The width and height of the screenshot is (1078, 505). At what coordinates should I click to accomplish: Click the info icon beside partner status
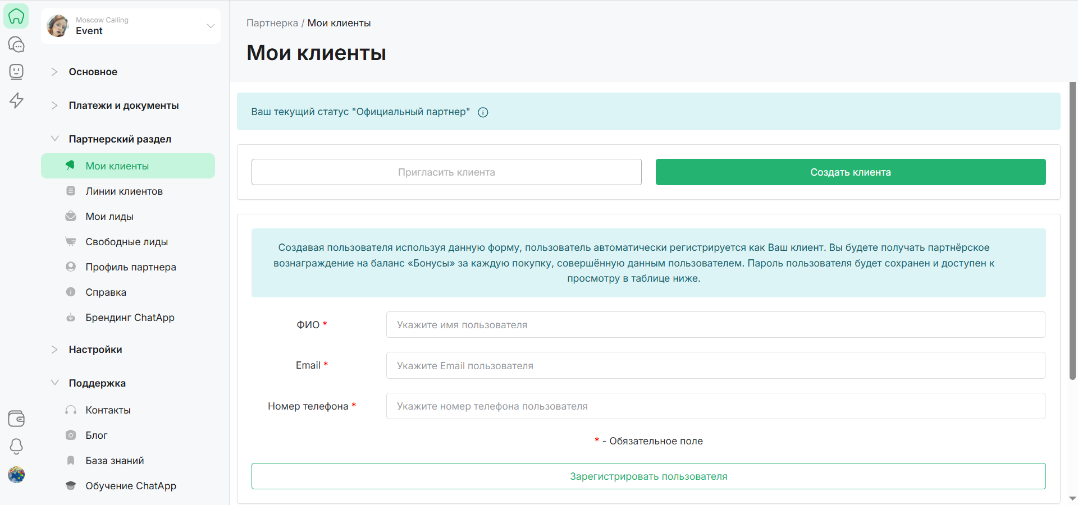click(x=483, y=112)
